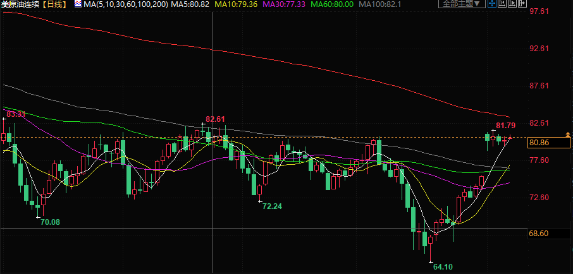Toggle the blue crosshair cursor icon
Viewport: 573px width, 274px height.
pos(492,4)
